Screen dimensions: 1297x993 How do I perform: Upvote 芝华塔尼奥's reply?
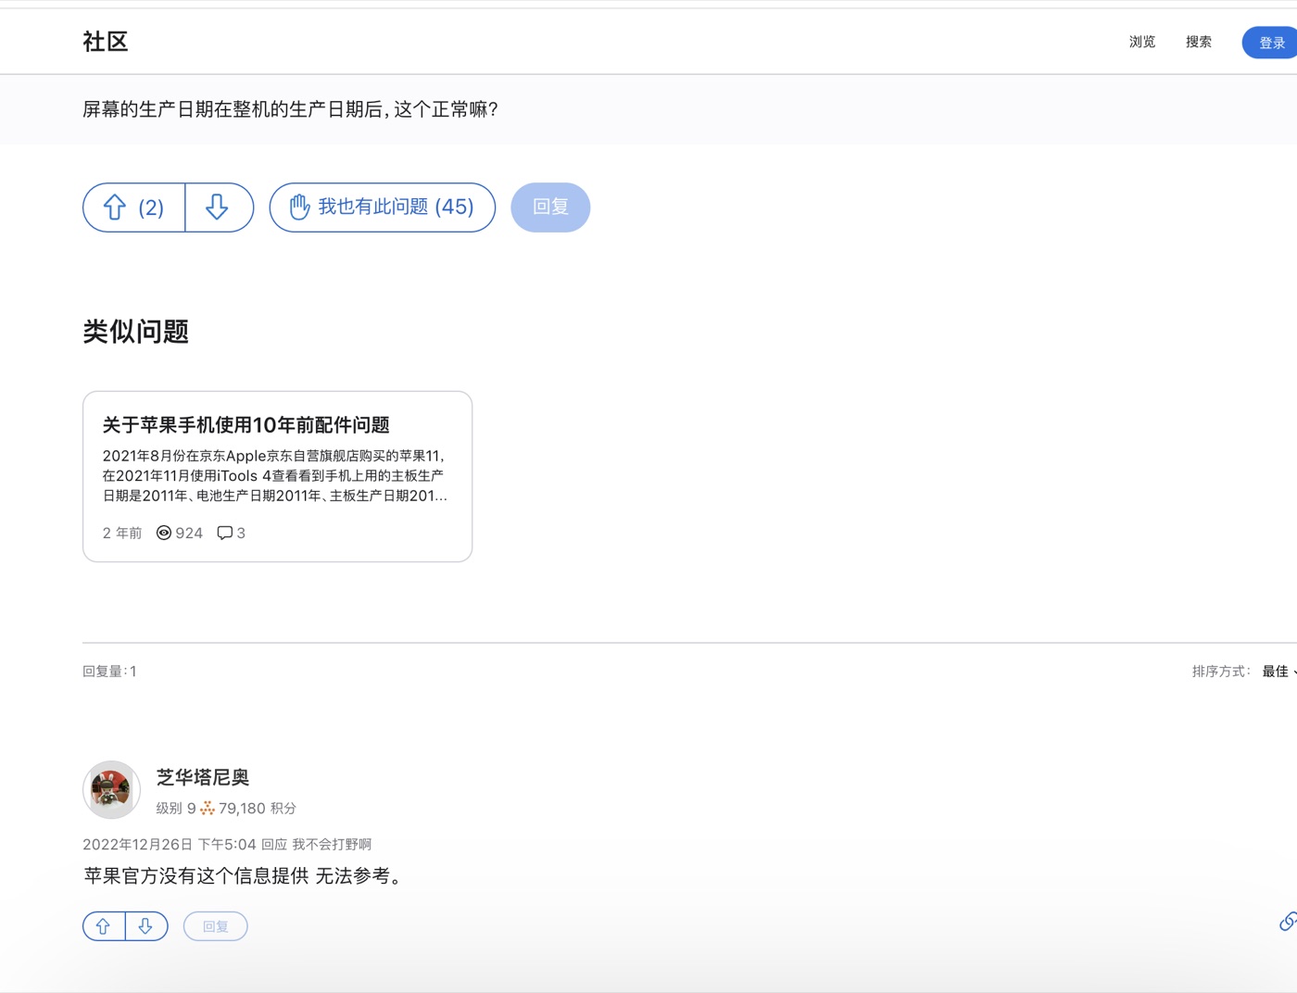tap(104, 926)
